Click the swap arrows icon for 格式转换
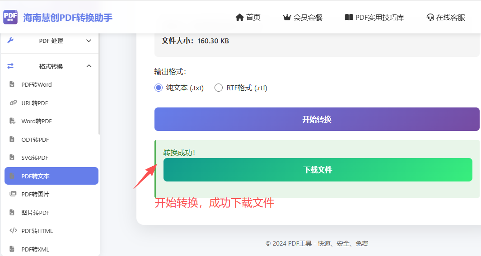 click(10, 66)
